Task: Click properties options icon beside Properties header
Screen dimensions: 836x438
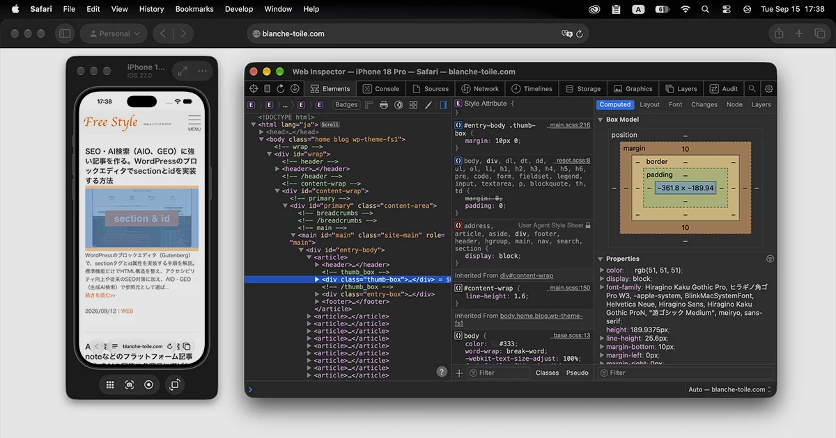Action: click(770, 259)
